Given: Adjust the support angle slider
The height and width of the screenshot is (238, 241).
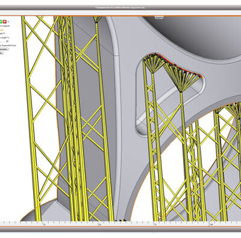Looking at the screenshot, I should tap(2, 42).
